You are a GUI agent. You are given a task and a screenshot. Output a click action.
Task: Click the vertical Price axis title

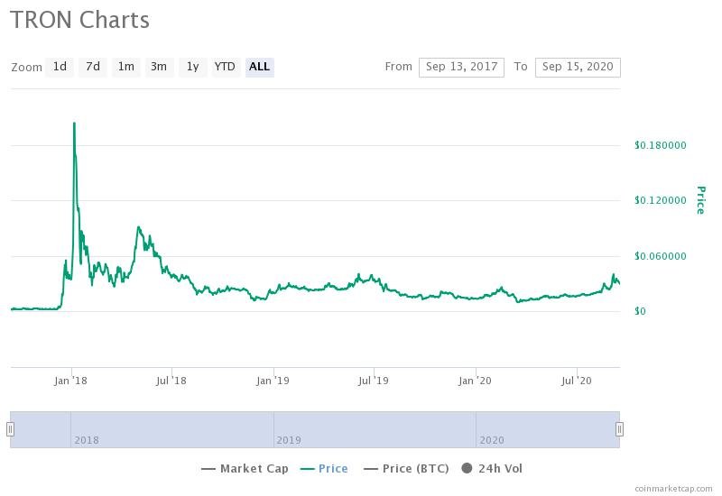(x=701, y=200)
